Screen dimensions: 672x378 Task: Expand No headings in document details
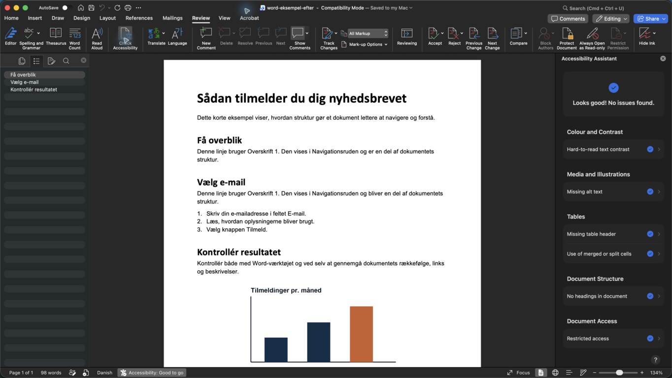point(659,296)
